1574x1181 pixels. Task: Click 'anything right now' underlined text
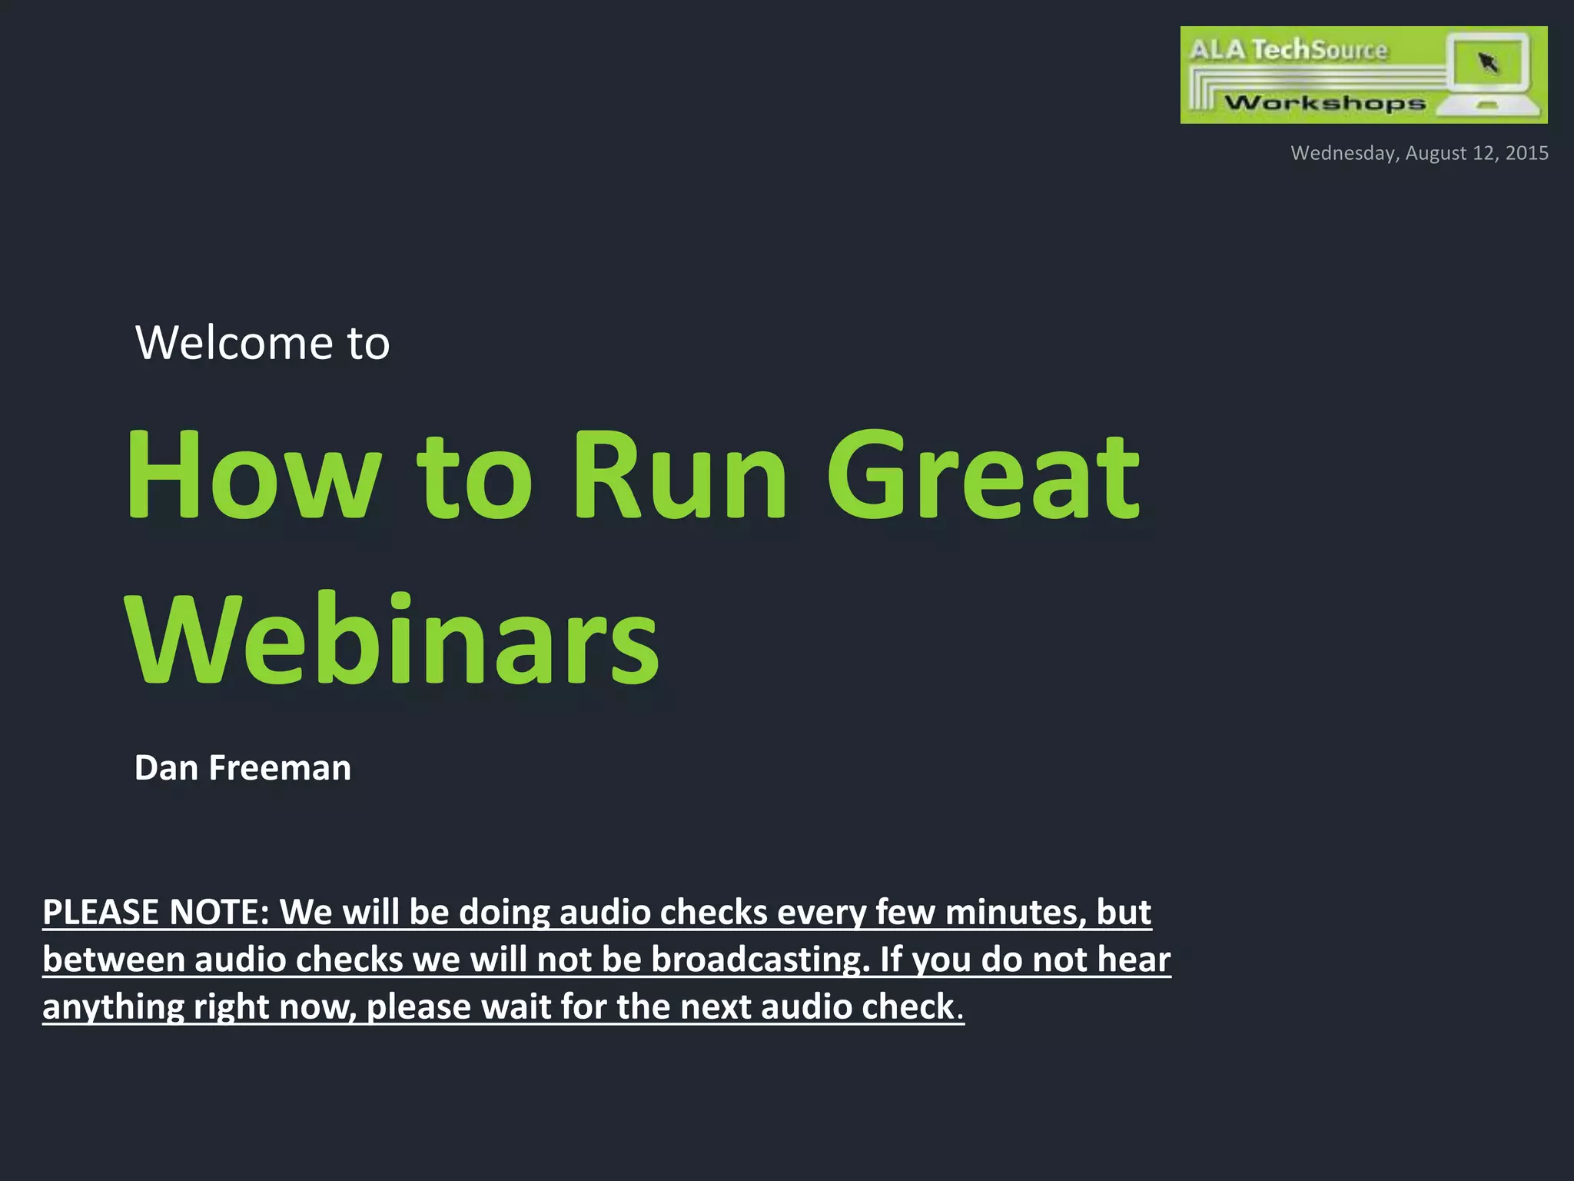click(198, 1006)
